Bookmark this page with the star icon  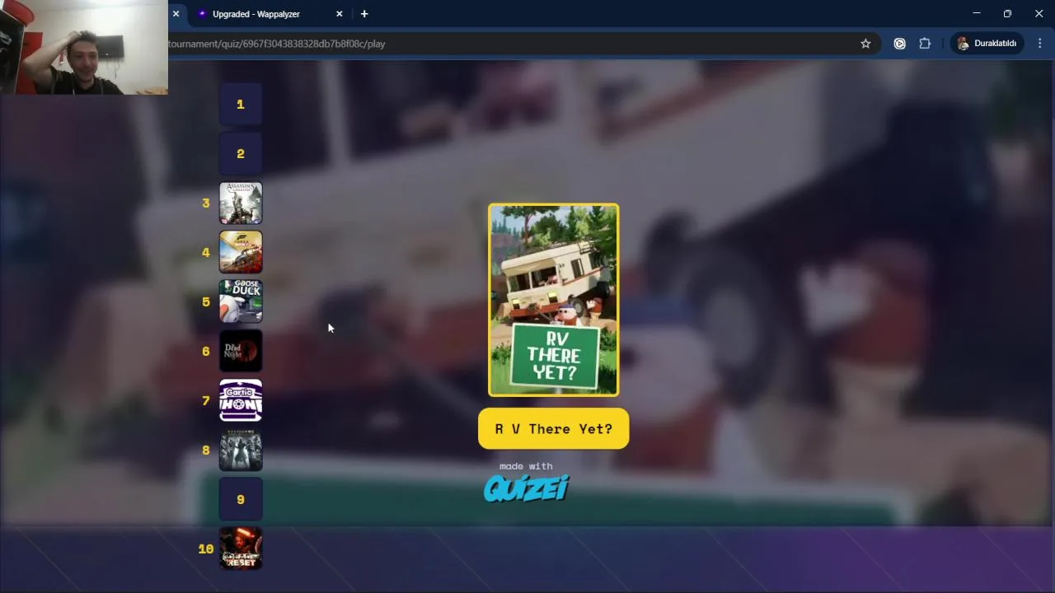(x=865, y=44)
